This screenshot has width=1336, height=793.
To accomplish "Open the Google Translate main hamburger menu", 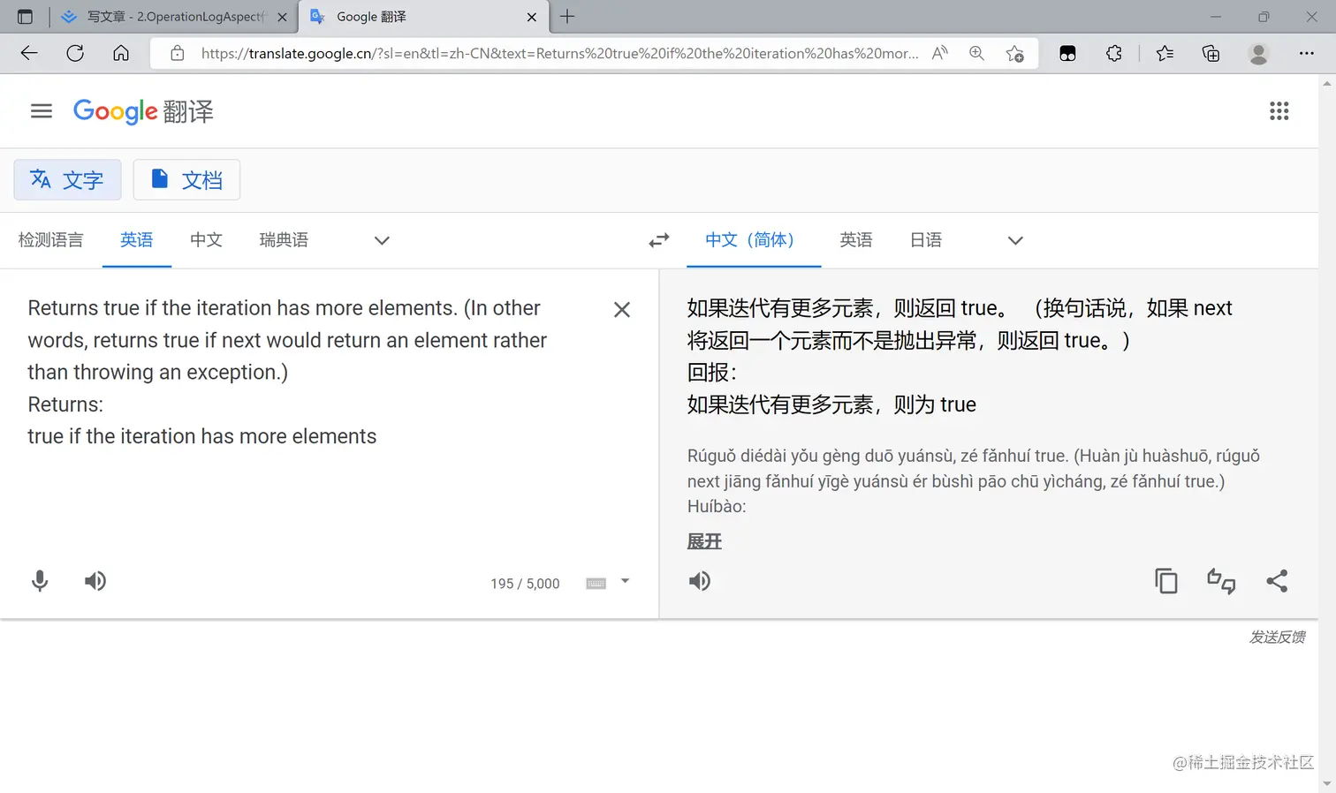I will point(42,111).
